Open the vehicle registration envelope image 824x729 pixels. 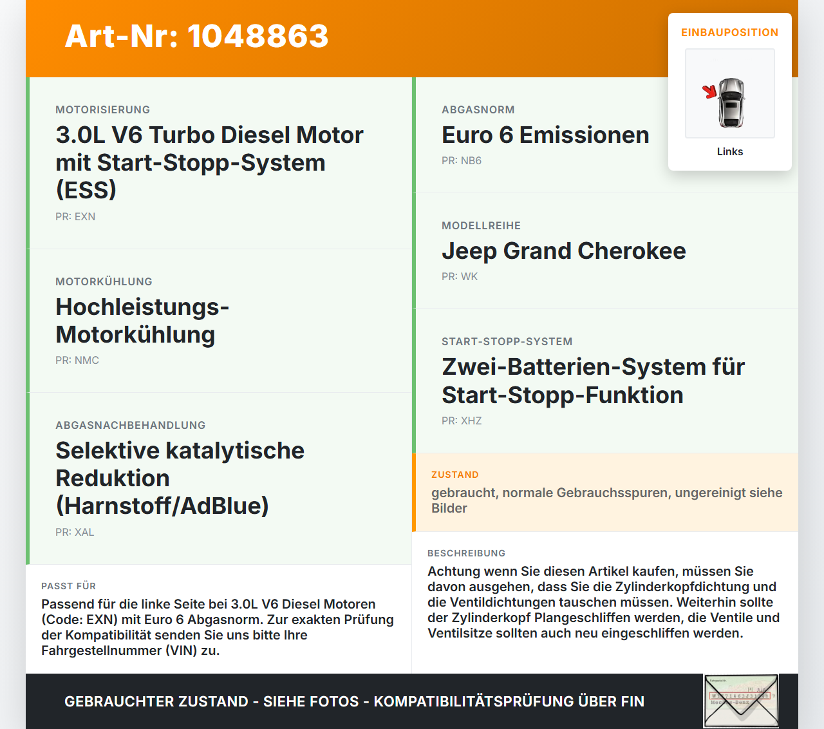741,701
